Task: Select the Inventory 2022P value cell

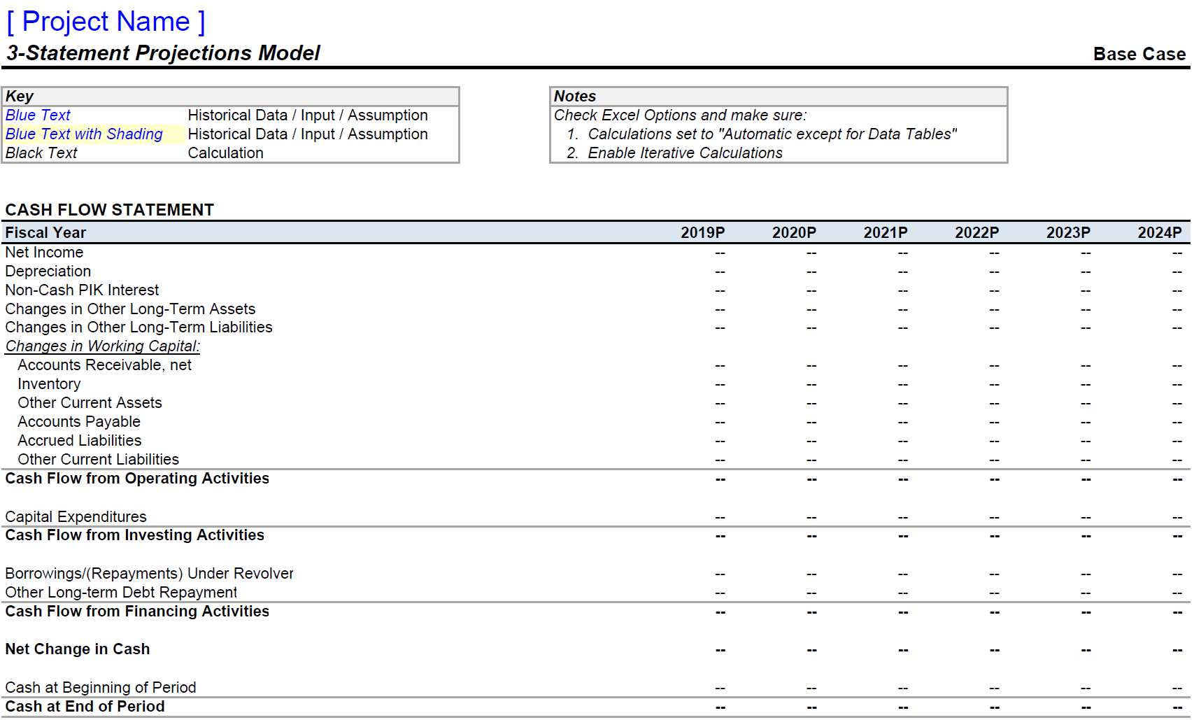Action: pos(995,385)
